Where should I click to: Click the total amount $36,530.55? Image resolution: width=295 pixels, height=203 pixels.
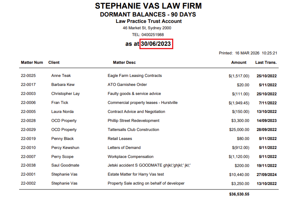tap(239, 194)
